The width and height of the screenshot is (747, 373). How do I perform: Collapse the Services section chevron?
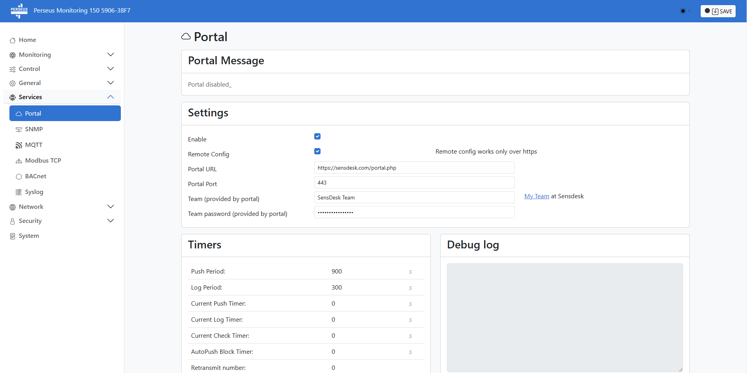tap(111, 97)
